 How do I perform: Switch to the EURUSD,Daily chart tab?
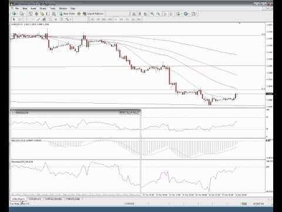tap(73, 199)
